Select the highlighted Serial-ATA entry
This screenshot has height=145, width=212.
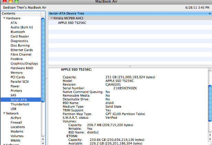[x=21, y=100]
